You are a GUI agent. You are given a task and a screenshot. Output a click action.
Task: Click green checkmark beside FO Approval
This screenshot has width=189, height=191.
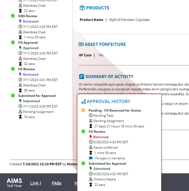(13, 42)
